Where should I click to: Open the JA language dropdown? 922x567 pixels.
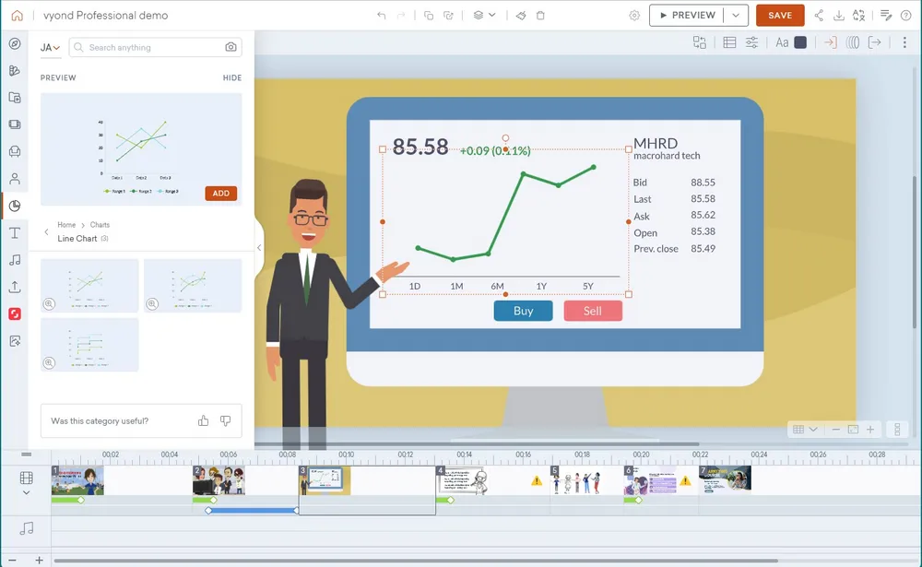(x=50, y=47)
